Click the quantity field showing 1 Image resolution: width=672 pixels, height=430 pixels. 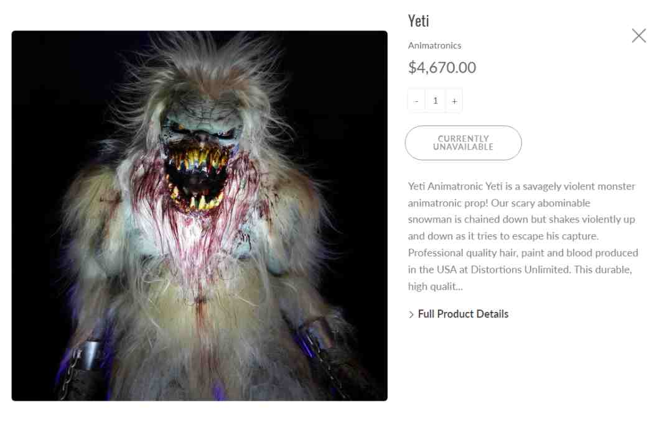pyautogui.click(x=436, y=101)
